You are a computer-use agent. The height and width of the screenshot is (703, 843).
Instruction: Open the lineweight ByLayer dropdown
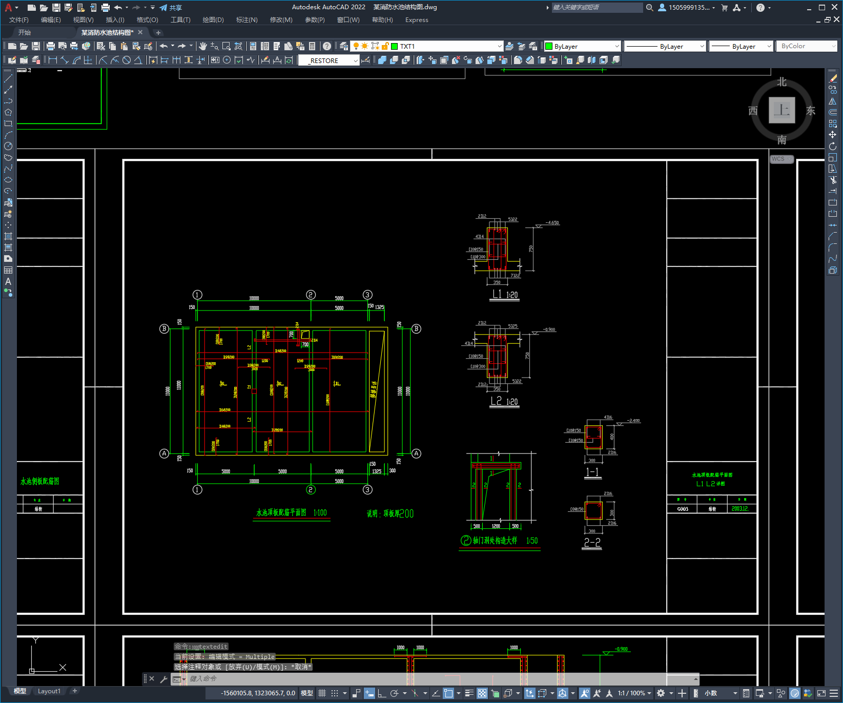coord(741,46)
